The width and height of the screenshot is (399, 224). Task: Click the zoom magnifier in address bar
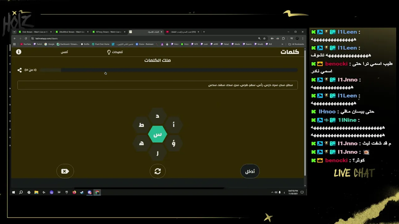coord(259,39)
